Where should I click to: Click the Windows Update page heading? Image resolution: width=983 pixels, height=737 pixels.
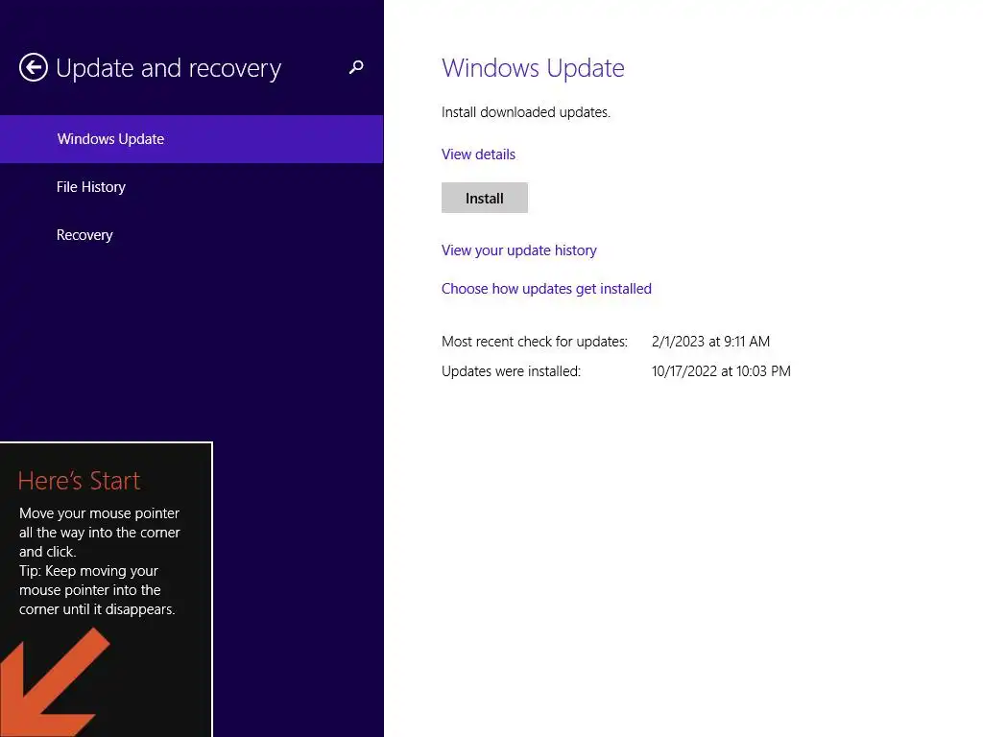click(x=533, y=68)
